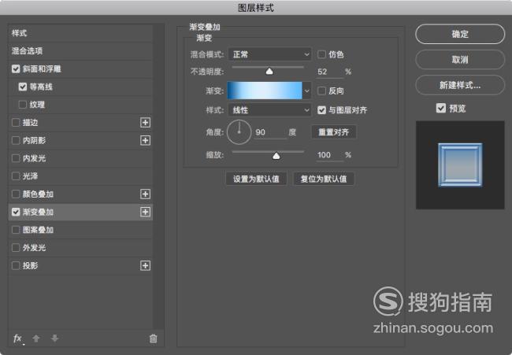Viewport: 512px width, 355px height.
Task: Click the 缩放 scale slider handle
Action: (x=276, y=156)
